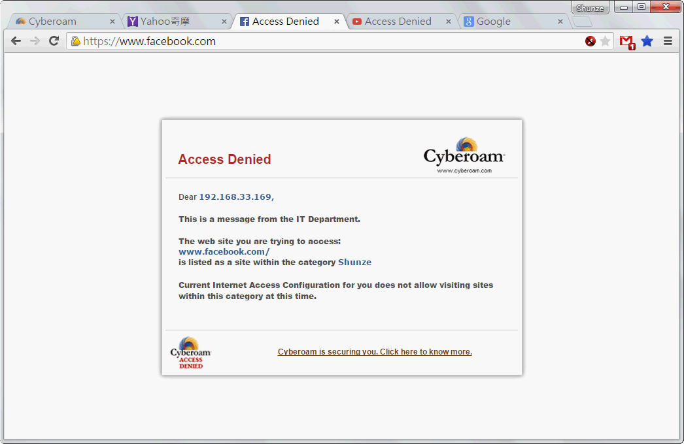Bookmark this page with the grey star
The height and width of the screenshot is (444, 684).
605,41
